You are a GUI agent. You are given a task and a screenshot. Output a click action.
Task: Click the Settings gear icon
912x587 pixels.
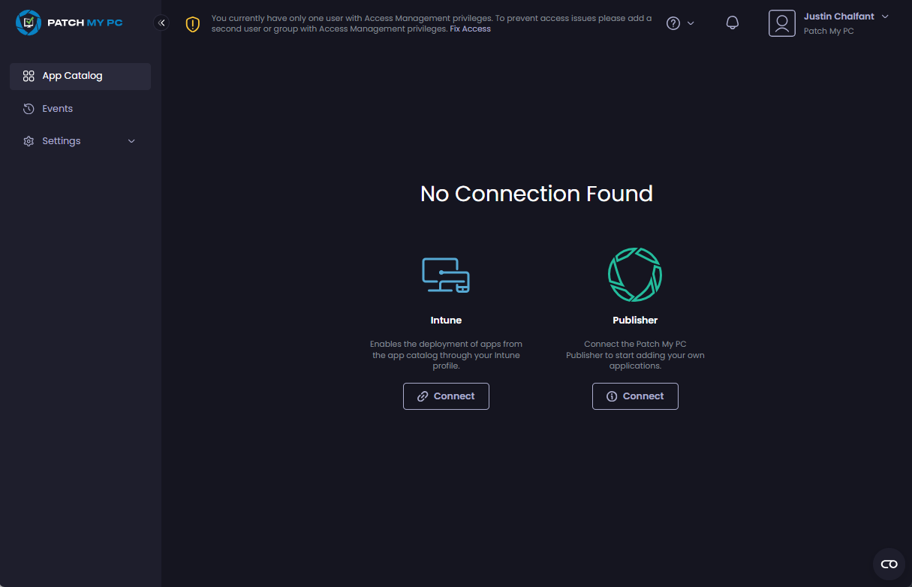29,141
